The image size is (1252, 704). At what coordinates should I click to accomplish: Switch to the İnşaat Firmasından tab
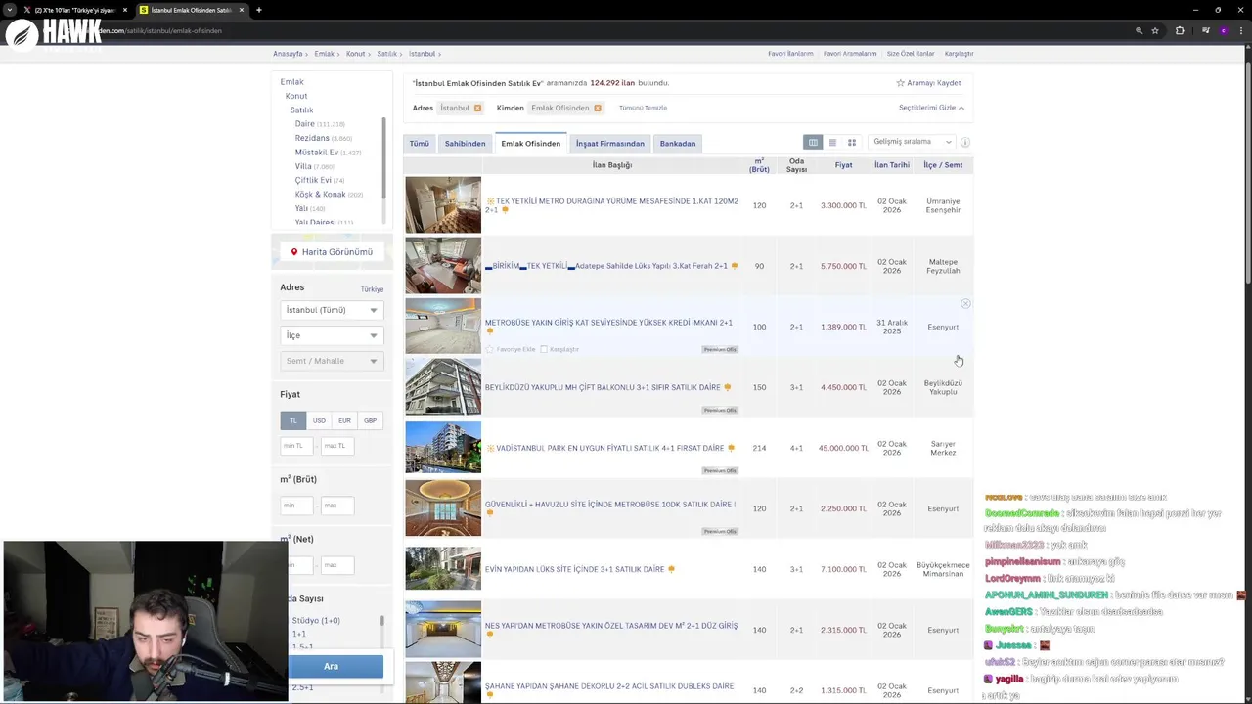point(609,144)
